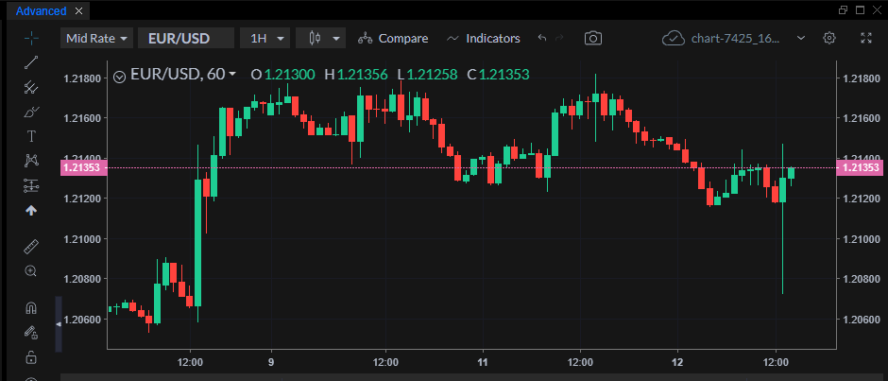888x381 pixels.
Task: Click the O 1.21300 open value
Action: 282,75
